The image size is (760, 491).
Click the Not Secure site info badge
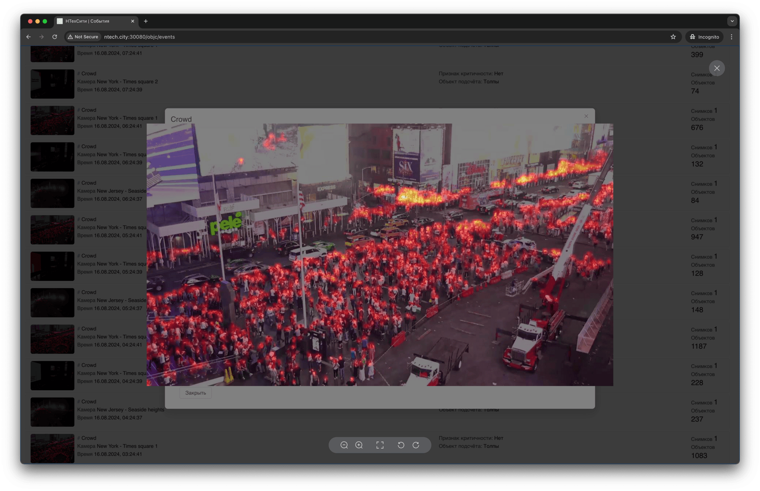click(x=83, y=37)
